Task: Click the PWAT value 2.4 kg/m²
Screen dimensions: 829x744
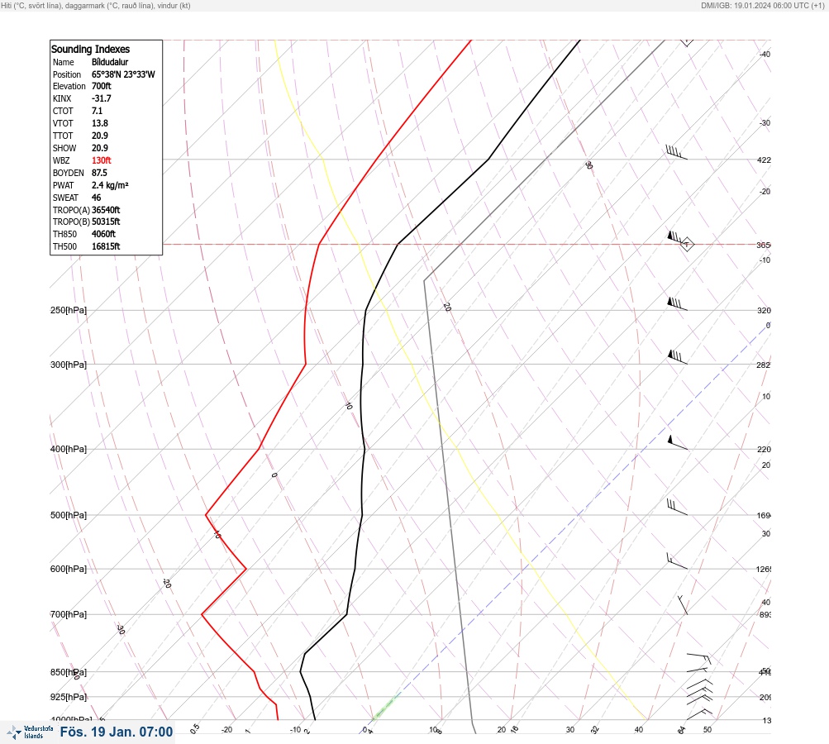Action: click(110, 185)
